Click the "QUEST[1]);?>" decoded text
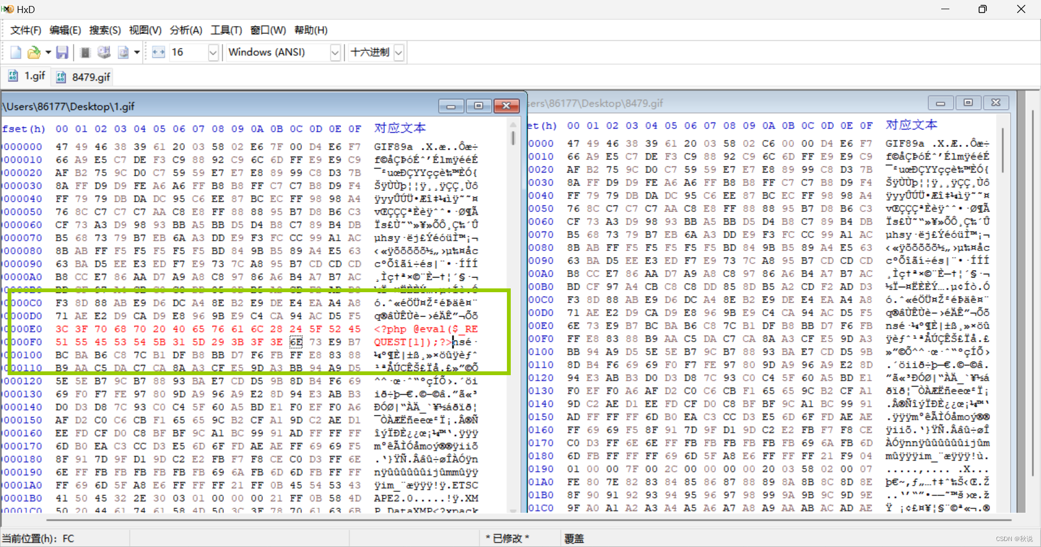Image resolution: width=1041 pixels, height=547 pixels. click(x=413, y=342)
